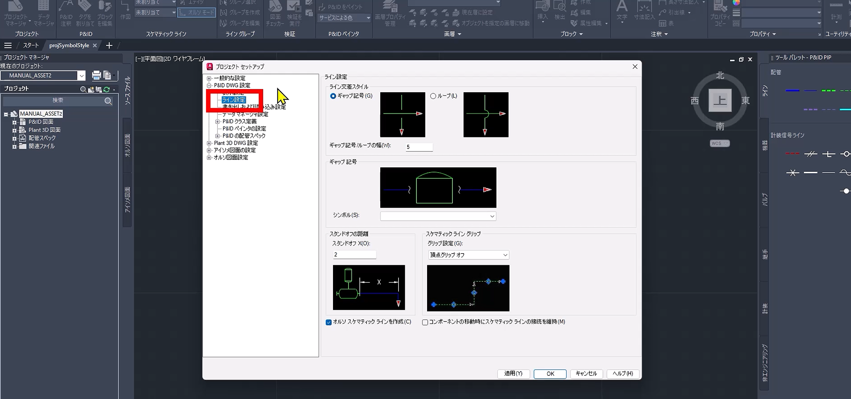The height and width of the screenshot is (399, 851).
Task: Switch to the Start (スタート) tab
Action: (31, 45)
